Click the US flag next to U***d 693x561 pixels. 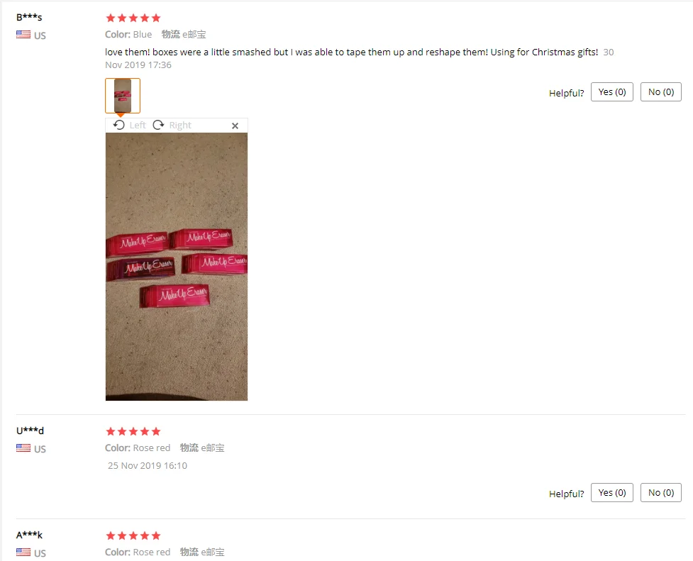(x=23, y=448)
